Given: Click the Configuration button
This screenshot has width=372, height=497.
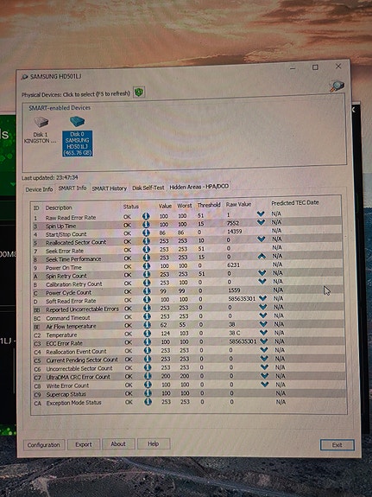Looking at the screenshot, I should click(x=44, y=444).
